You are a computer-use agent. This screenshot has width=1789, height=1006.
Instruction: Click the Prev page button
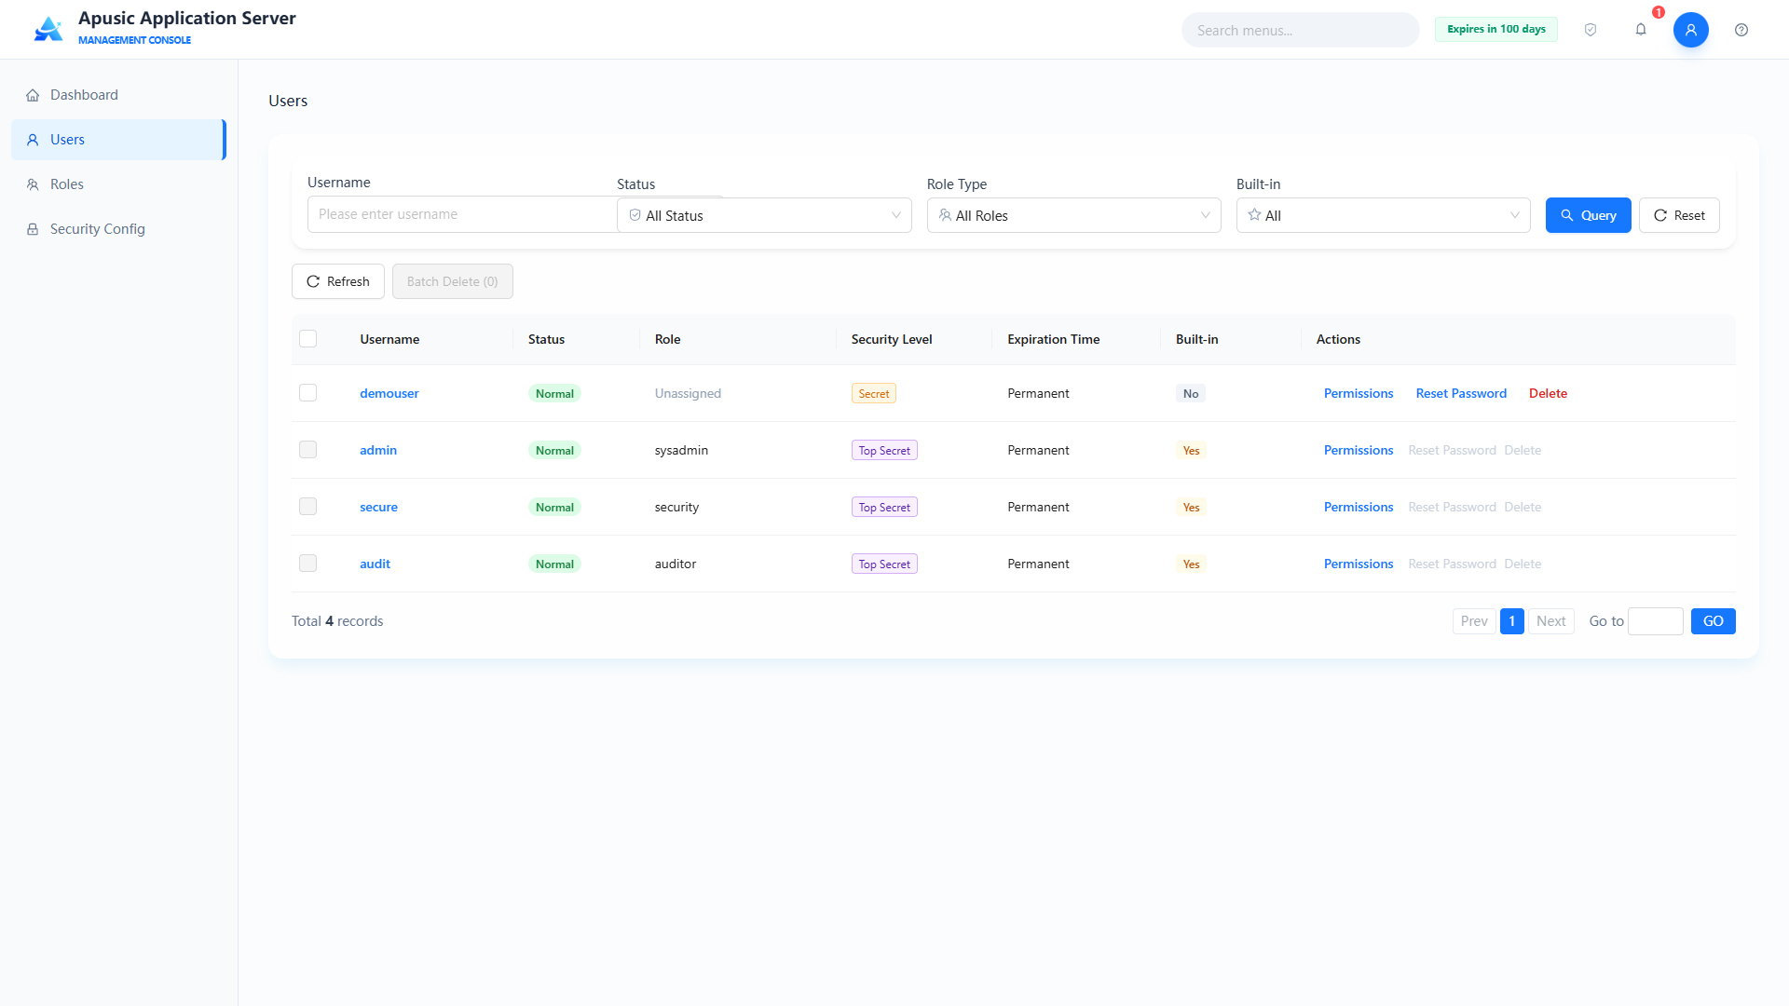(x=1474, y=621)
